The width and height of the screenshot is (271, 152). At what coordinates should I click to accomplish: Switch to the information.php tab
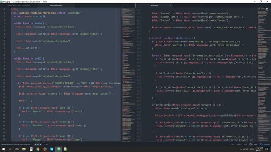[56, 5]
